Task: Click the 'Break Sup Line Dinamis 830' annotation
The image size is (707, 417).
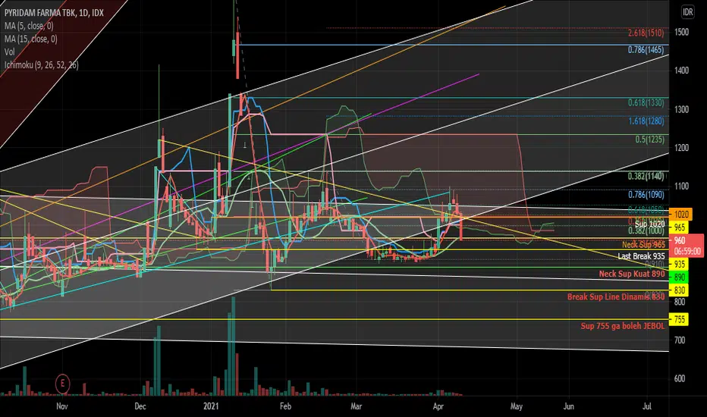Action: 616,296
